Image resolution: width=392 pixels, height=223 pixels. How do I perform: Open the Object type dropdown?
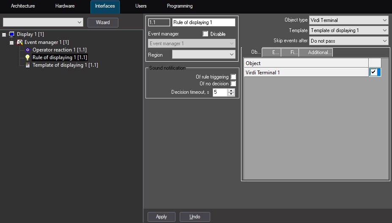pos(348,20)
